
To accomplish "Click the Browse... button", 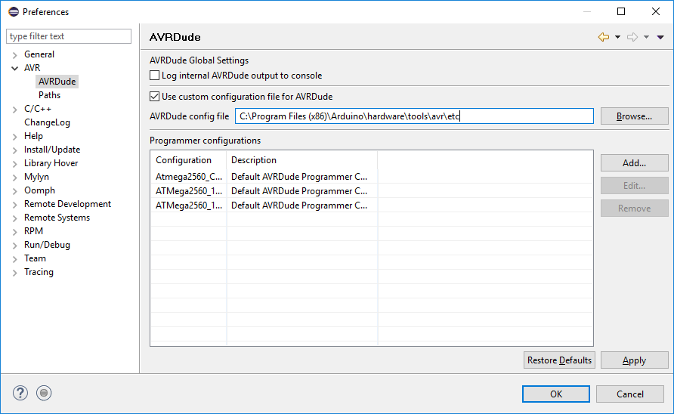I will pos(635,116).
